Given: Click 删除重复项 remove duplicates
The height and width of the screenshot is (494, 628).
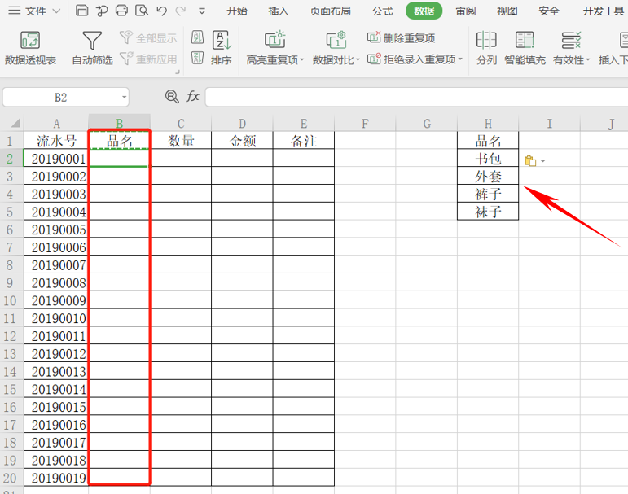Looking at the screenshot, I should (402, 38).
